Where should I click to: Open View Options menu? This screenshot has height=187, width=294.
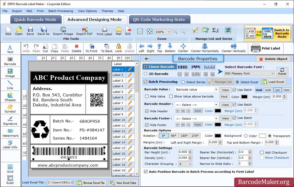pyautogui.click(x=87, y=11)
